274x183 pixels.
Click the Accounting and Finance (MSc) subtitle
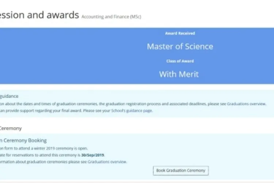coord(111,17)
